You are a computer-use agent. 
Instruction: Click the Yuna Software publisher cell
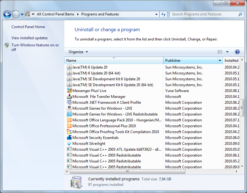pos(177,91)
